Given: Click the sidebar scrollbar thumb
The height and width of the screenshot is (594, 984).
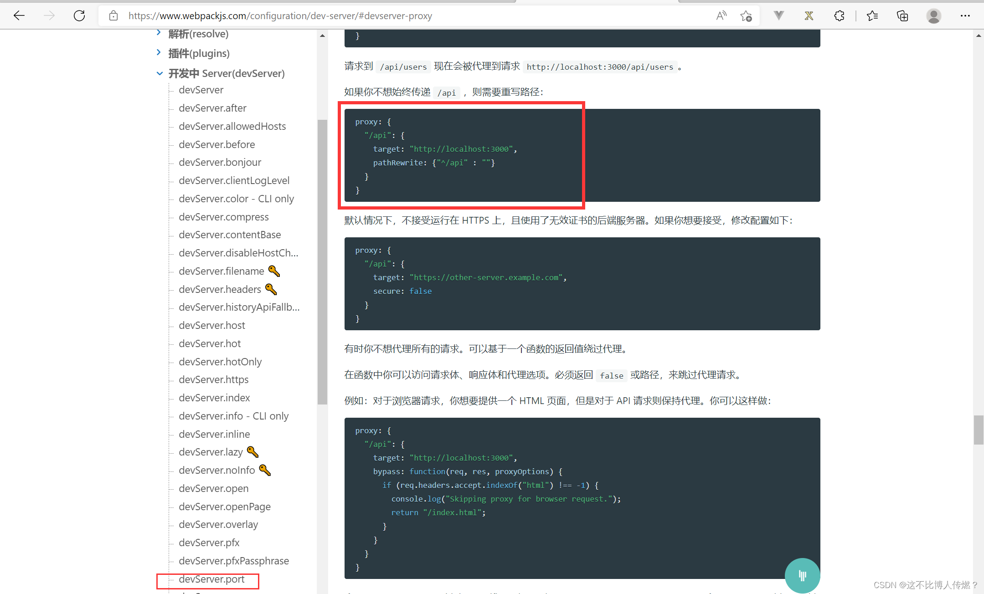Looking at the screenshot, I should click(x=322, y=262).
